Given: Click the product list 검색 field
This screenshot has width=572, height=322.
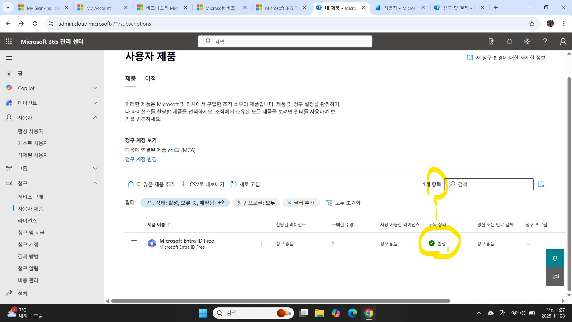Looking at the screenshot, I should (x=489, y=184).
